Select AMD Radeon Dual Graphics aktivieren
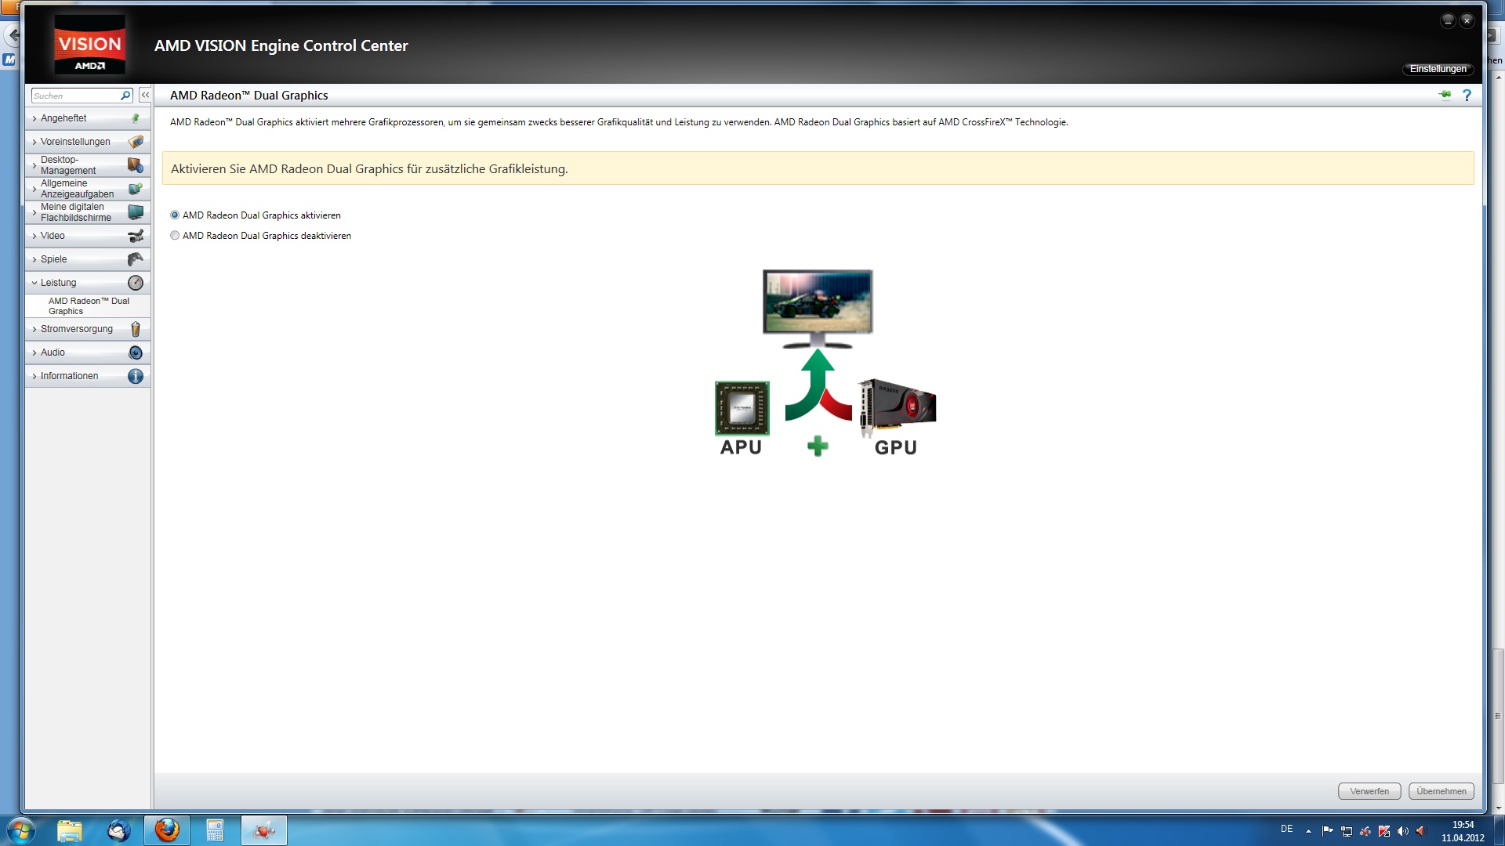 pyautogui.click(x=175, y=215)
